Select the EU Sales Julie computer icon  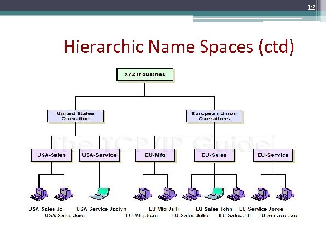[x=192, y=194]
